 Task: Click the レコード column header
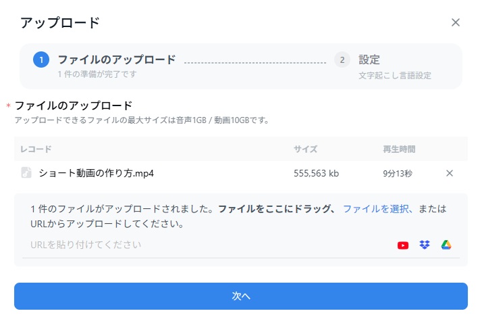pos(36,149)
